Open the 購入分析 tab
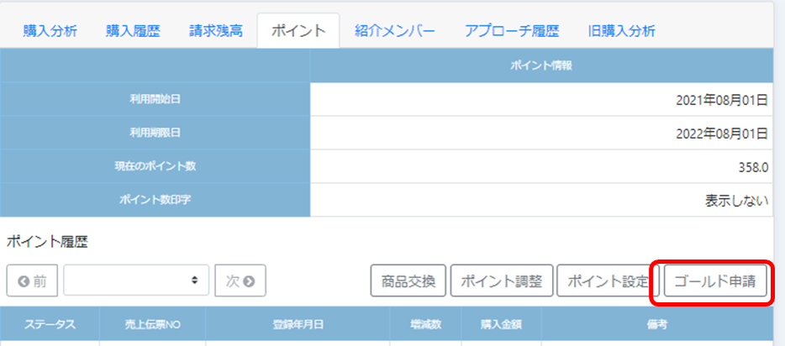Viewport: 785px width, 346px height. (50, 31)
